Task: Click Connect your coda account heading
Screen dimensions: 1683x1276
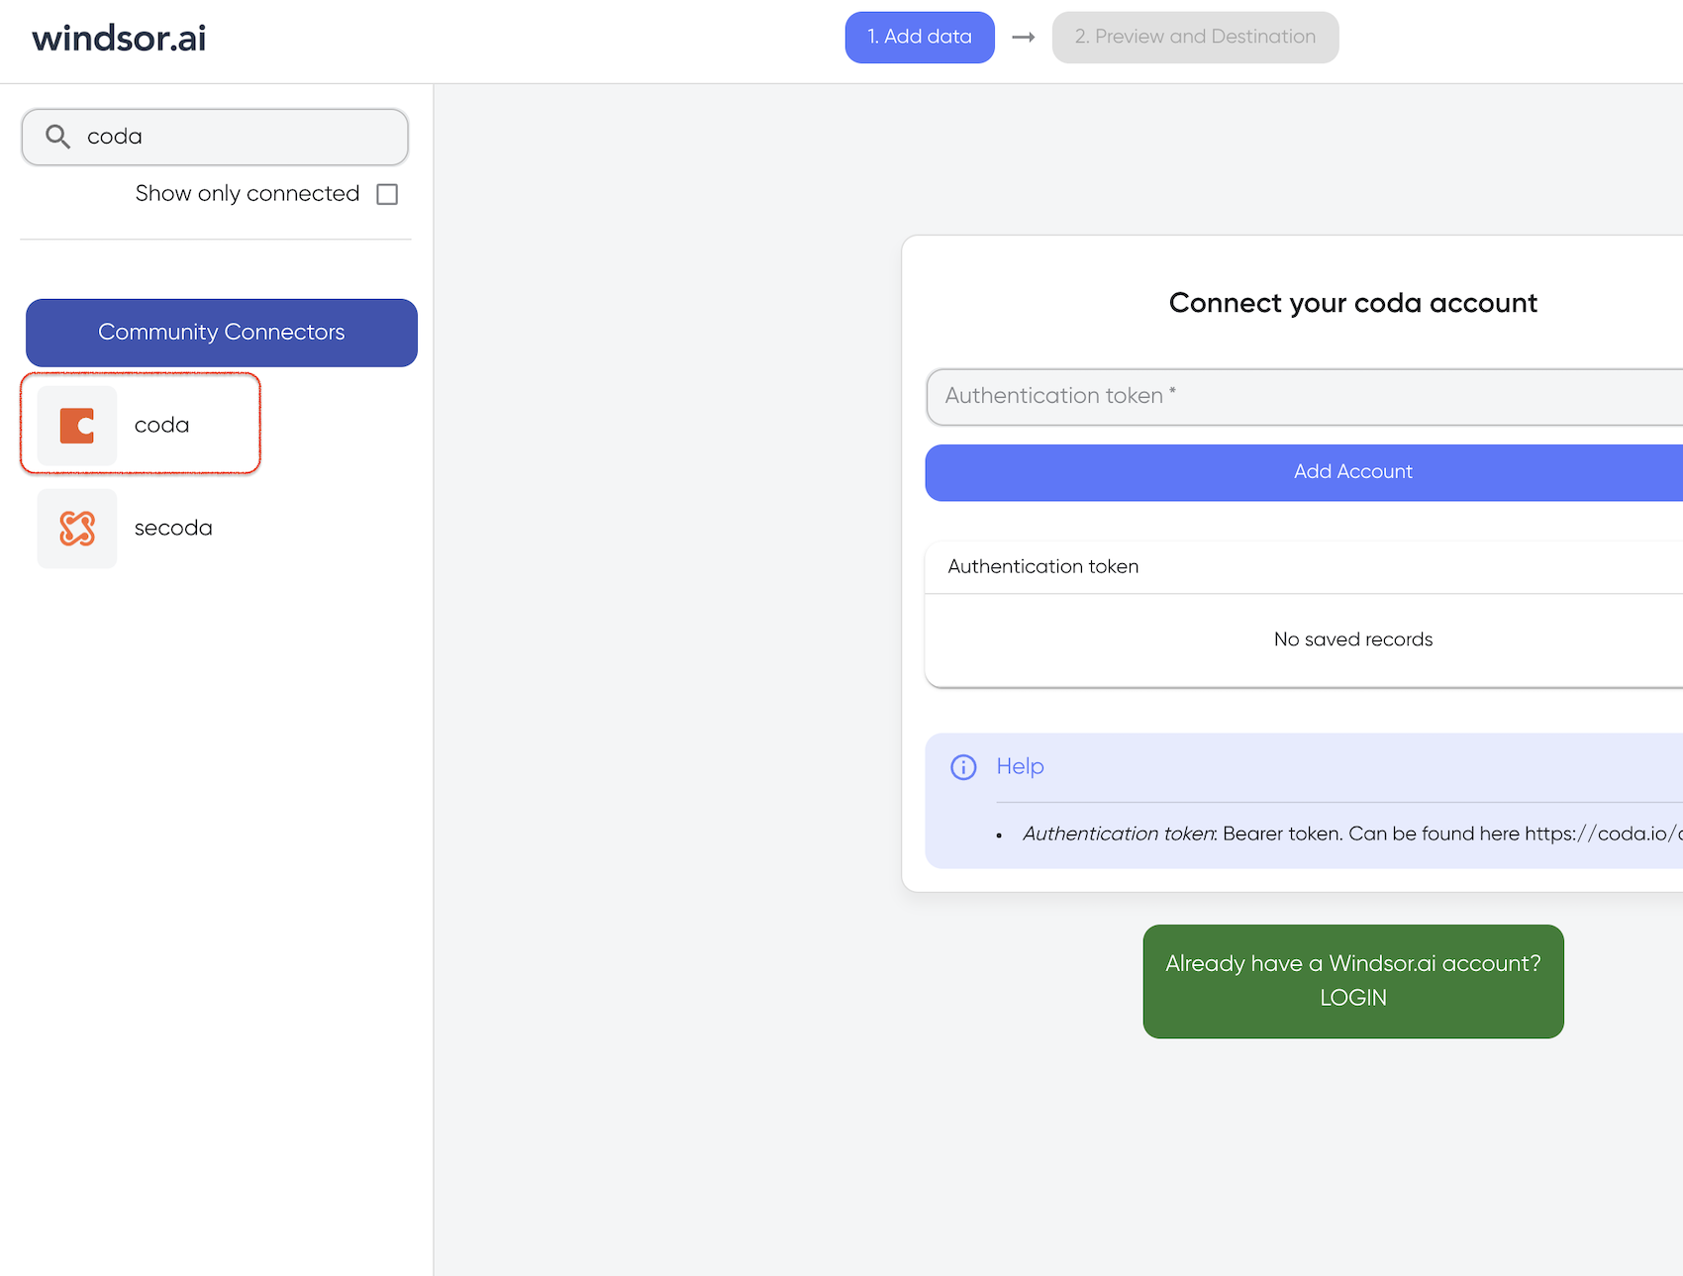Action: pos(1353,303)
